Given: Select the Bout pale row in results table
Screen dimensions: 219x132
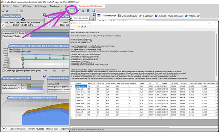Looking at the screenshot, I should (x=144, y=115).
